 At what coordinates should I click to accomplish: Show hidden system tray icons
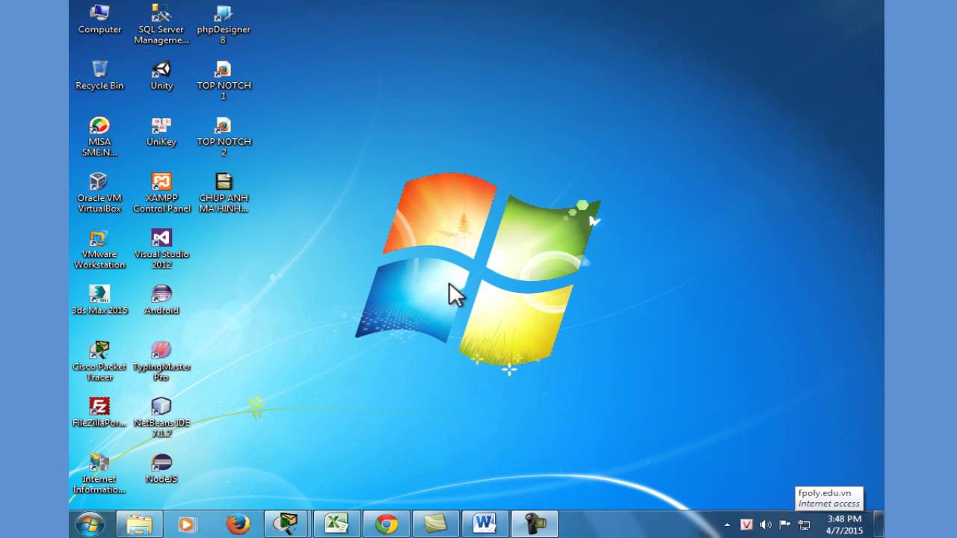727,525
